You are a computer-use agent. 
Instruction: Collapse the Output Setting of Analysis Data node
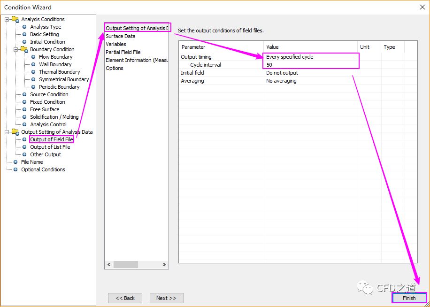coord(7,132)
